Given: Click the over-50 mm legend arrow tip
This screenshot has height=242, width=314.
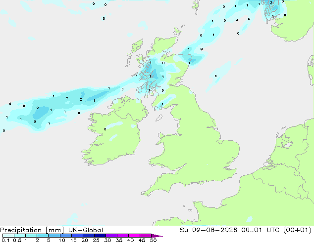Looking at the screenshot, I should [x=157, y=236].
